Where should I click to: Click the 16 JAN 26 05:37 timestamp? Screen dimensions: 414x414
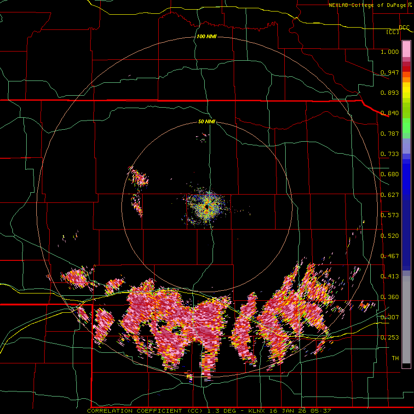(x=300, y=411)
